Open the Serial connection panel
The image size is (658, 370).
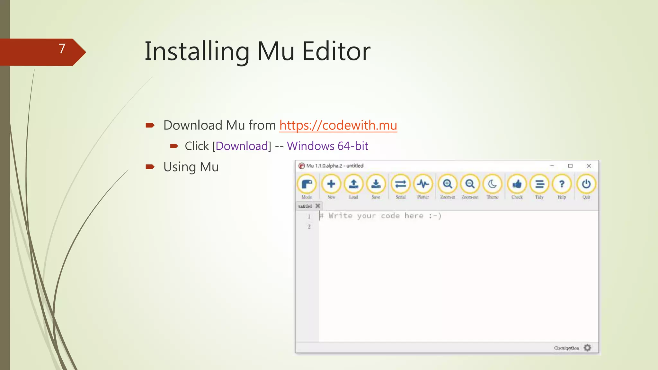pos(401,187)
